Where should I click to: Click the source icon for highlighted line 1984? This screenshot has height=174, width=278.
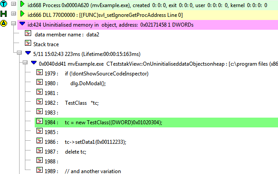tap(40, 121)
